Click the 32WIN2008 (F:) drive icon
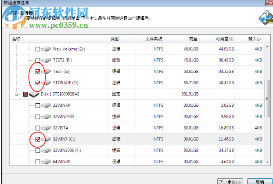273x184 pixels. click(46, 150)
